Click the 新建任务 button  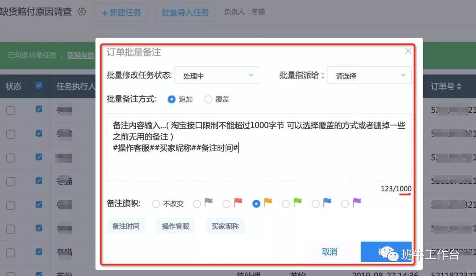[x=121, y=13]
